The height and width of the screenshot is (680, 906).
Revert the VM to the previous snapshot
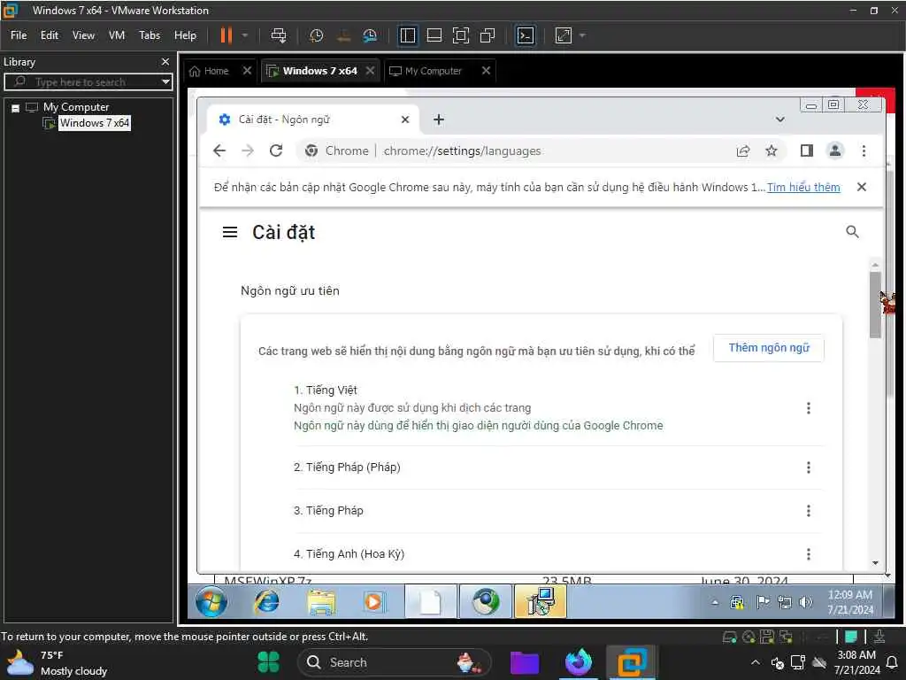tap(343, 35)
